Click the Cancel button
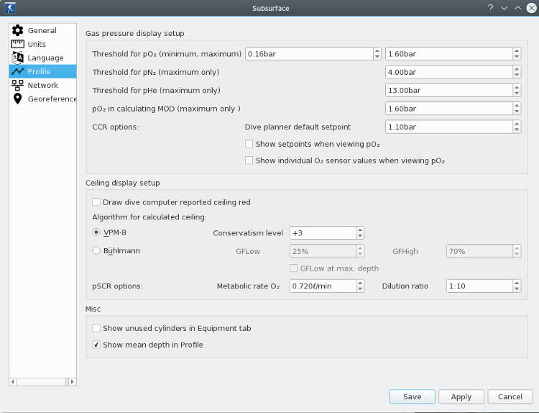This screenshot has width=539, height=413. pyautogui.click(x=510, y=397)
